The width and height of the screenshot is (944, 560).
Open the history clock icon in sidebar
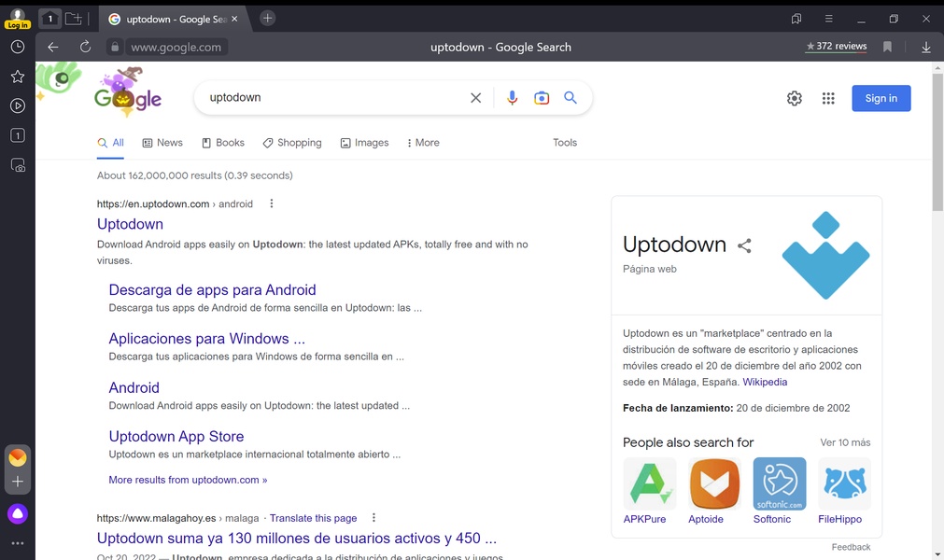click(x=17, y=47)
